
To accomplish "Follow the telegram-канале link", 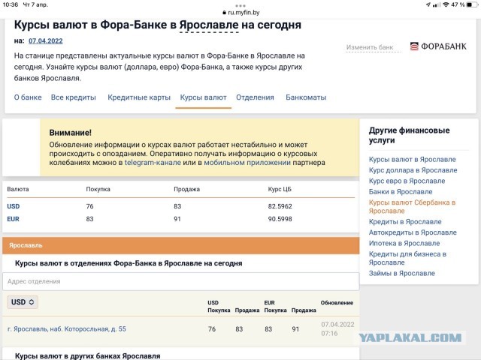I will pyautogui.click(x=153, y=163).
